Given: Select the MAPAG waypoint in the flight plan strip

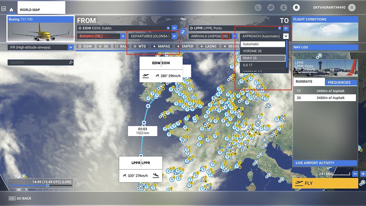Looking at the screenshot, I should [x=162, y=46].
